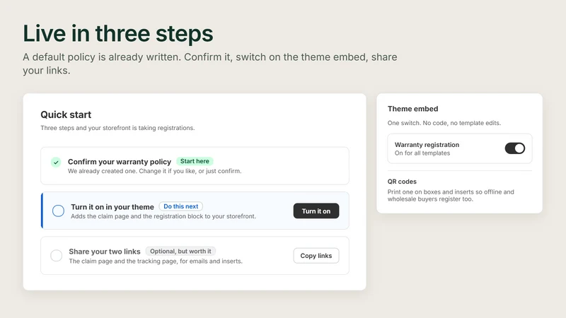Click the Turn it on button
Viewport: 566px width, 318px height.
point(316,211)
